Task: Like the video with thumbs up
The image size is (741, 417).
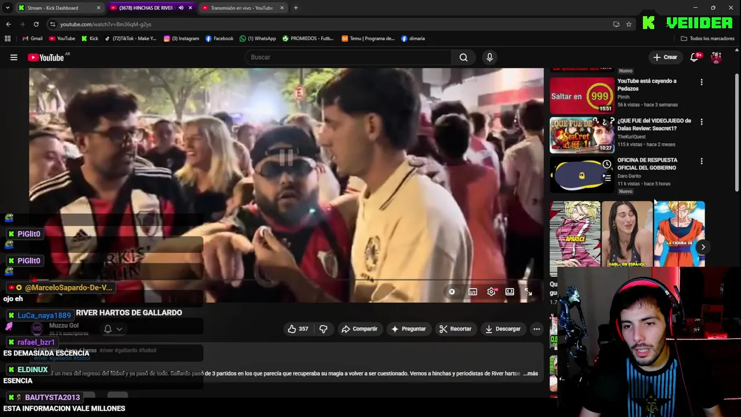Action: click(x=298, y=329)
